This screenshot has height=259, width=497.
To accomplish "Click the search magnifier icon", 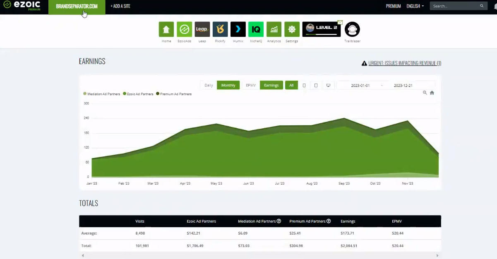I will click(x=482, y=6).
